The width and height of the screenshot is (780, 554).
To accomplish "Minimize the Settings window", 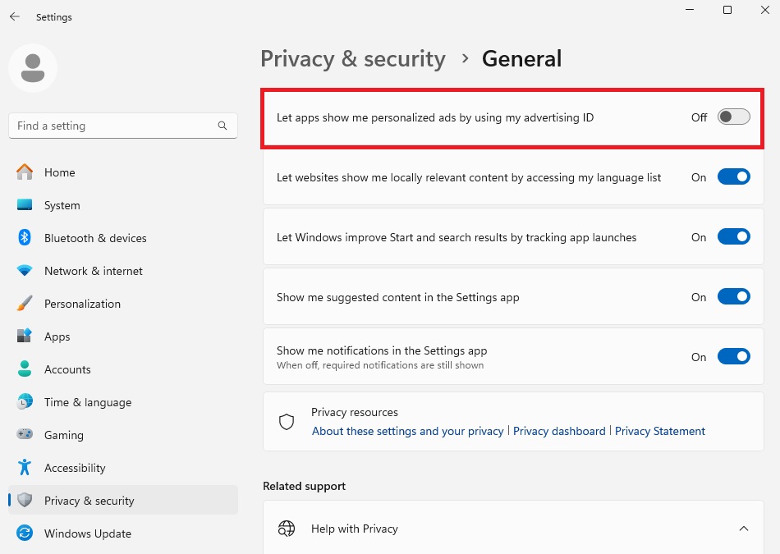I will click(x=690, y=10).
